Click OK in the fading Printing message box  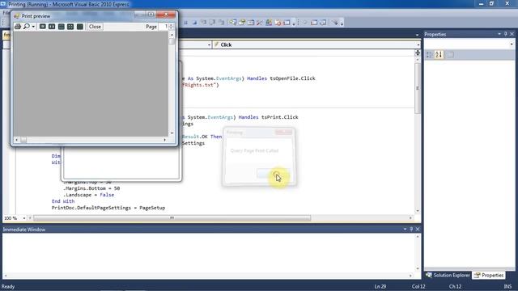point(274,173)
